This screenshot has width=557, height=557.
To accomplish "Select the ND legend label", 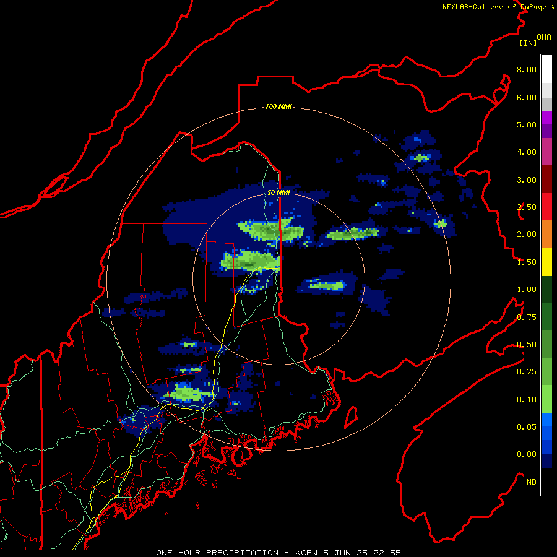I will (532, 482).
